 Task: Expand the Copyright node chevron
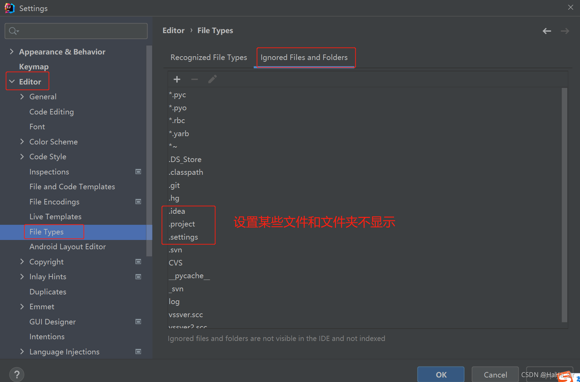pos(22,262)
